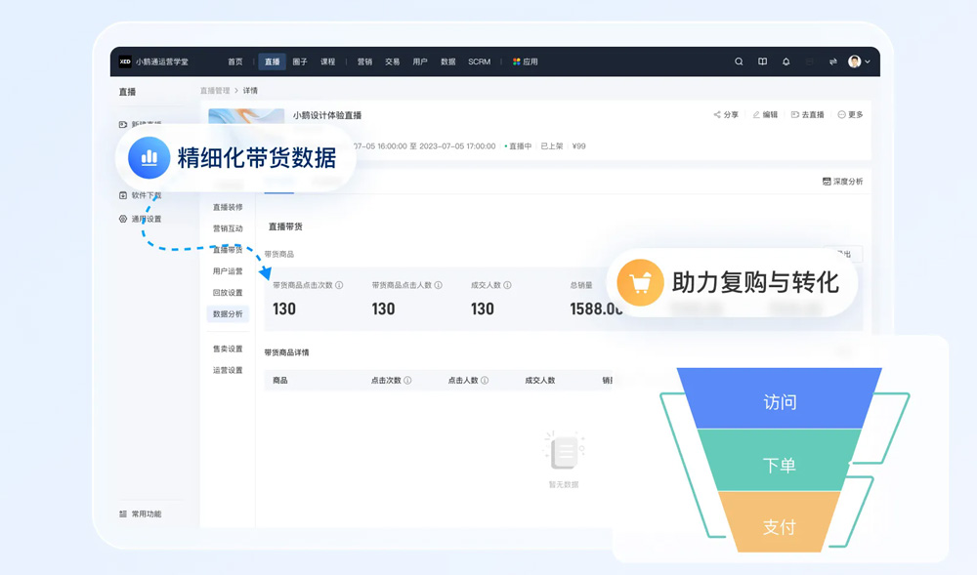Screen dimensions: 977x575
Task: Click the 成交人数 info tooltip icon
Action: (x=507, y=285)
